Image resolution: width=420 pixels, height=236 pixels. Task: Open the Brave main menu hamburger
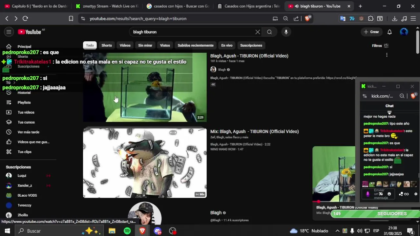413,19
